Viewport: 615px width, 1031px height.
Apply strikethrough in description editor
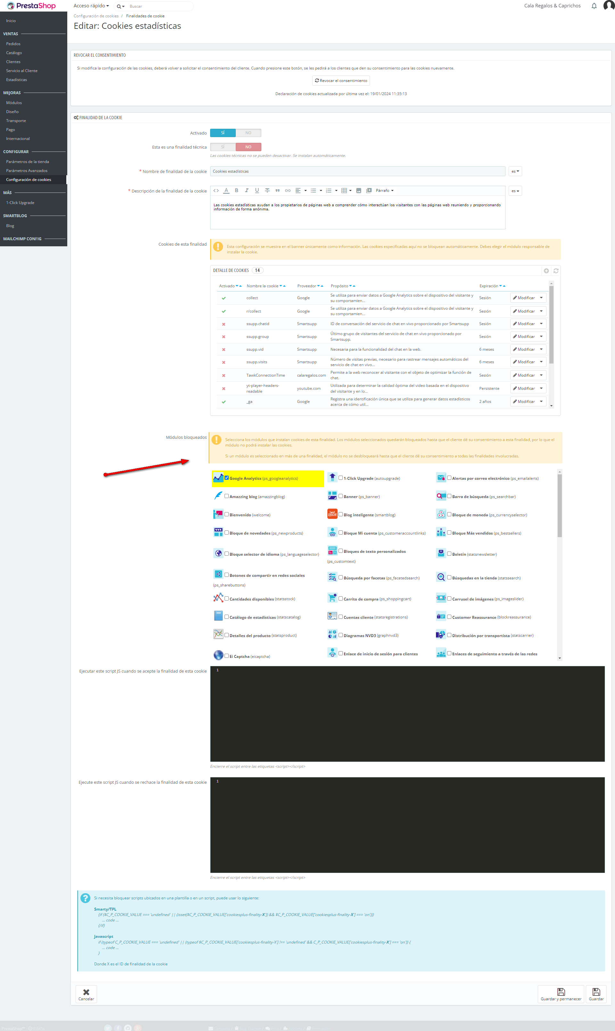pos(267,191)
